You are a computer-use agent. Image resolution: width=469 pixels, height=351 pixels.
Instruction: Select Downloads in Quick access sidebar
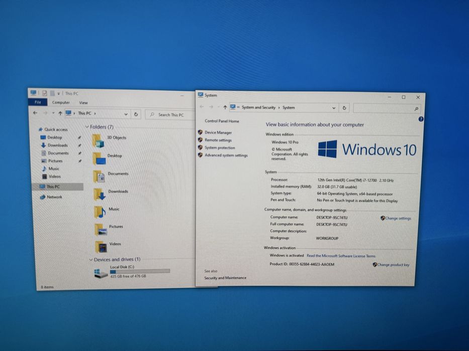(58, 145)
